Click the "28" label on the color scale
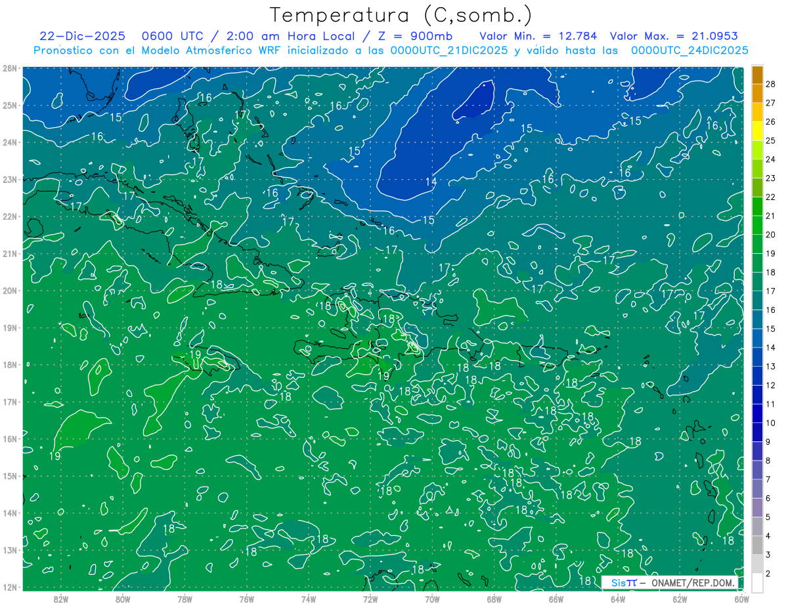Viewport: 788px width, 608px height. coord(770,84)
